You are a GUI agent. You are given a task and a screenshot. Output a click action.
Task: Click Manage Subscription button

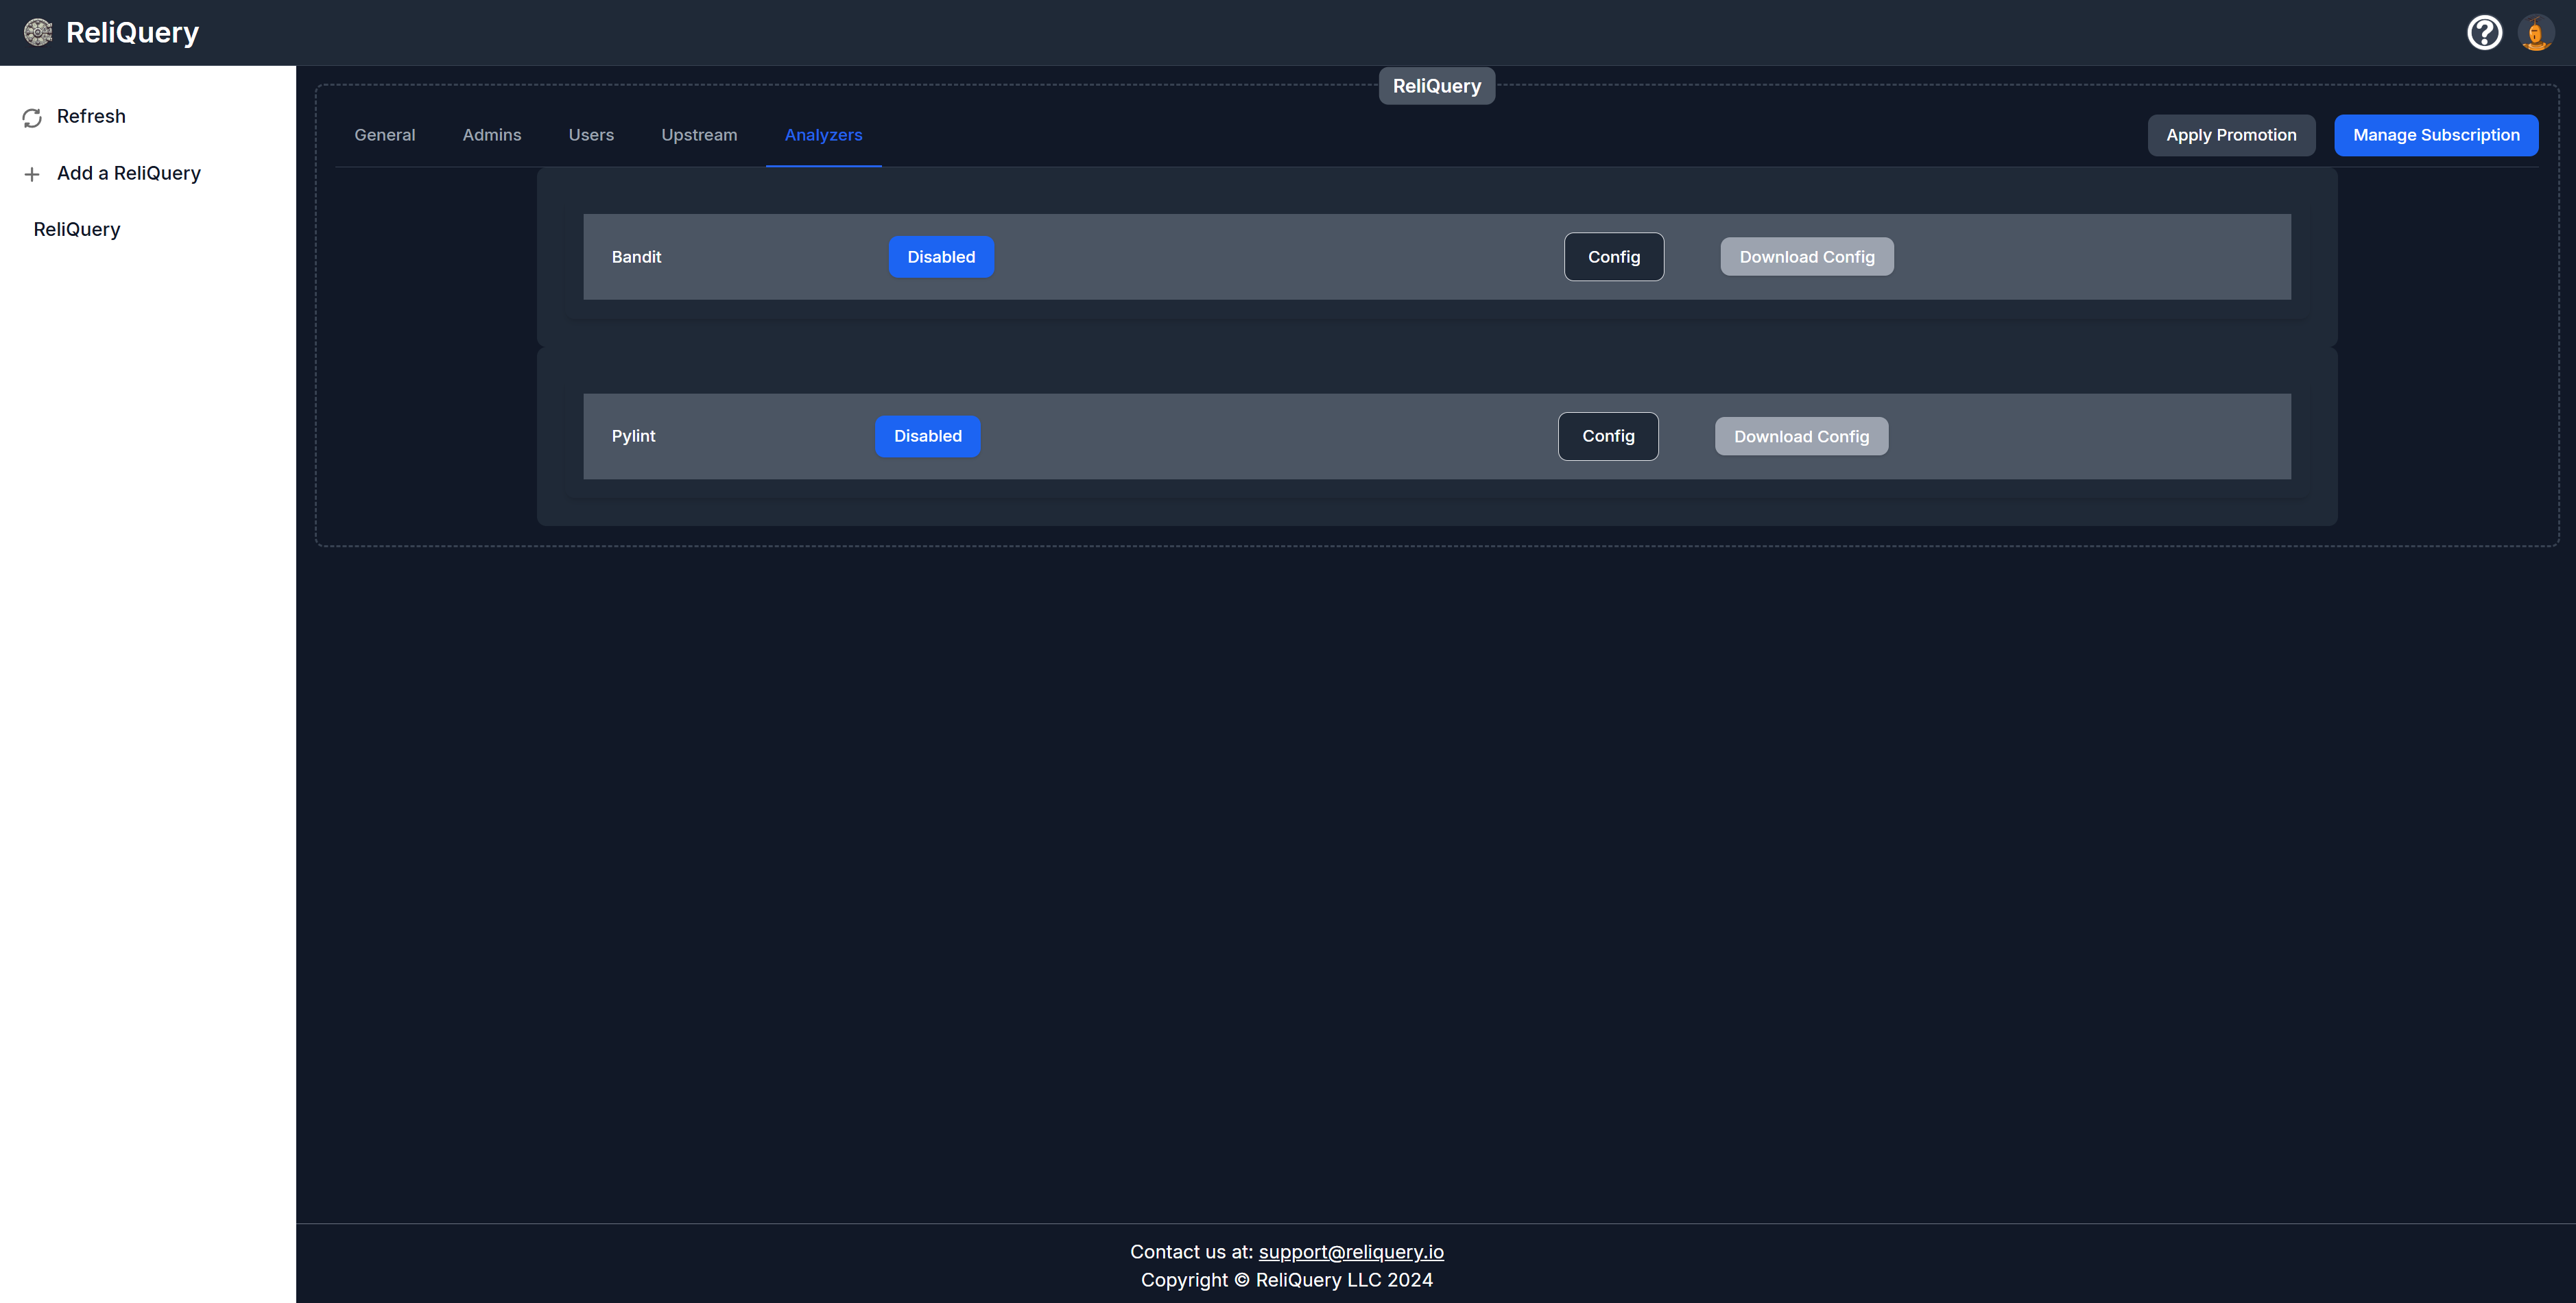point(2435,135)
